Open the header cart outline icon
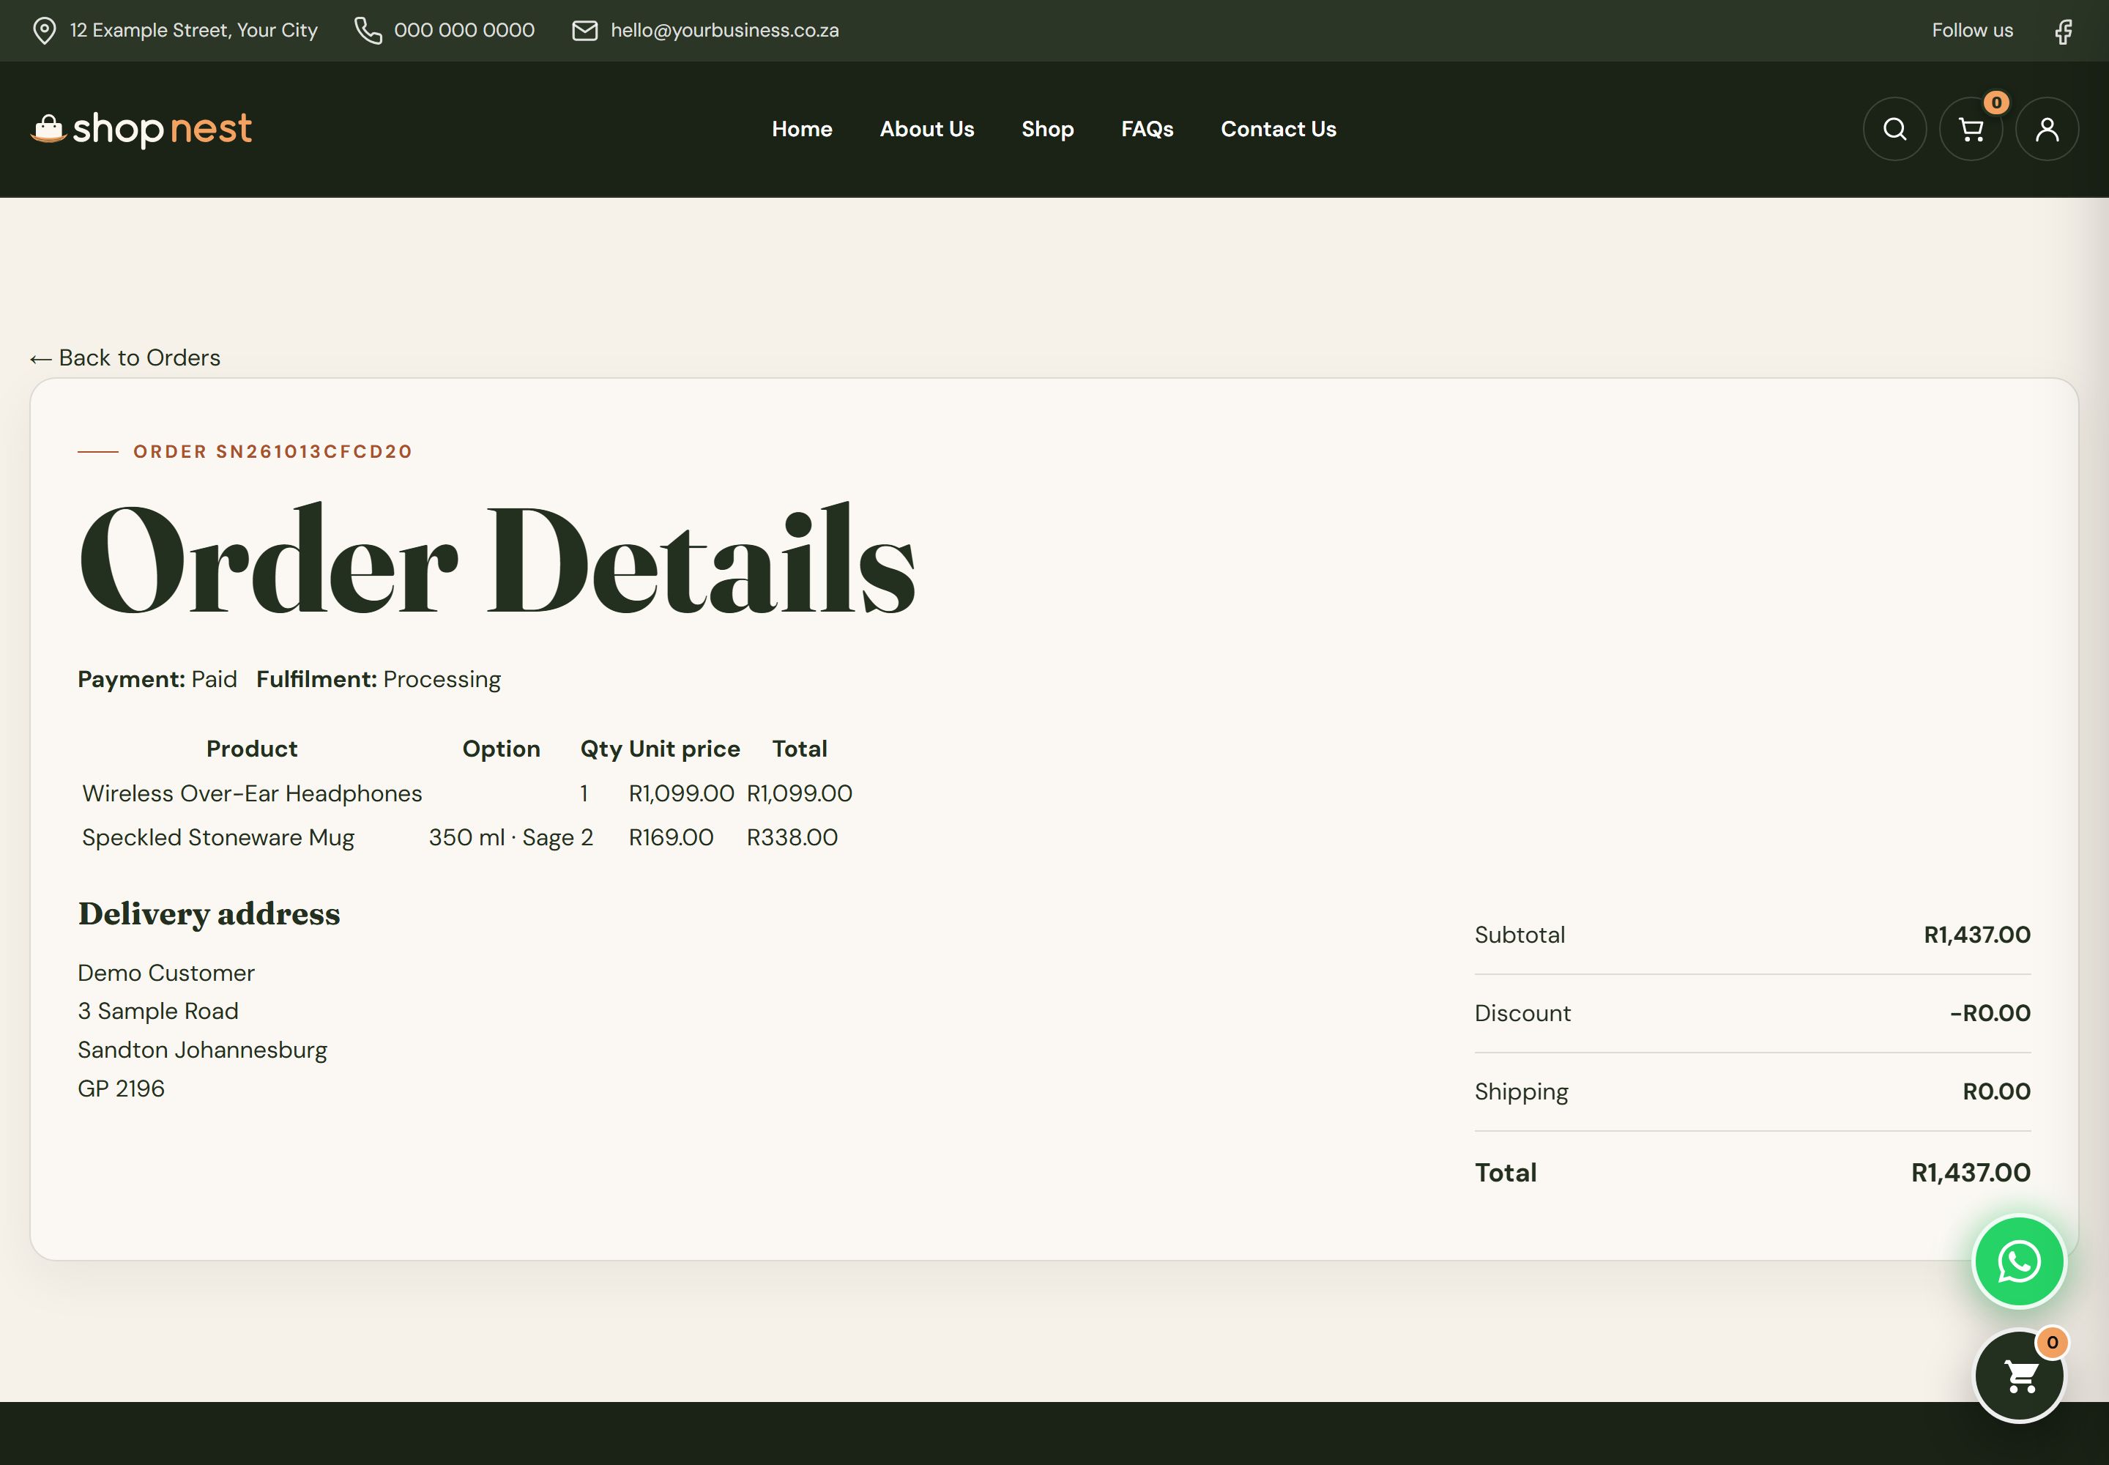 (x=1971, y=130)
